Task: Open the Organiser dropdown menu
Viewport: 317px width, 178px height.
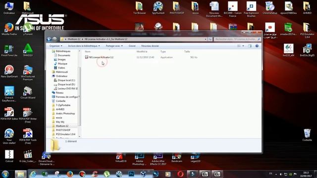Action: point(56,46)
